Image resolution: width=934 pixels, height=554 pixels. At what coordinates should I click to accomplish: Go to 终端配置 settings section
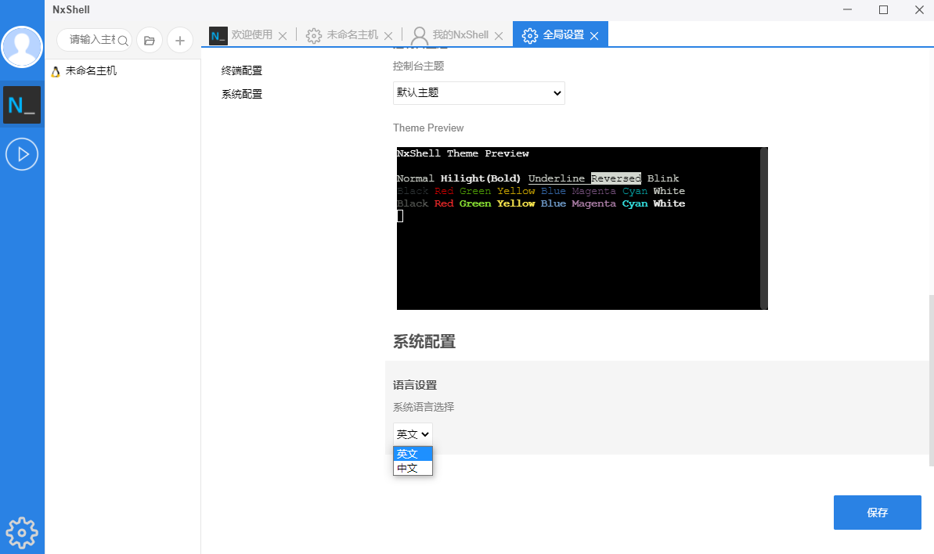[x=242, y=70]
